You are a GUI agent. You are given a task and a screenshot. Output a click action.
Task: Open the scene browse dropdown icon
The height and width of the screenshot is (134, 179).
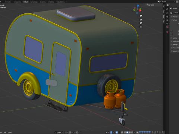click(159, 1)
